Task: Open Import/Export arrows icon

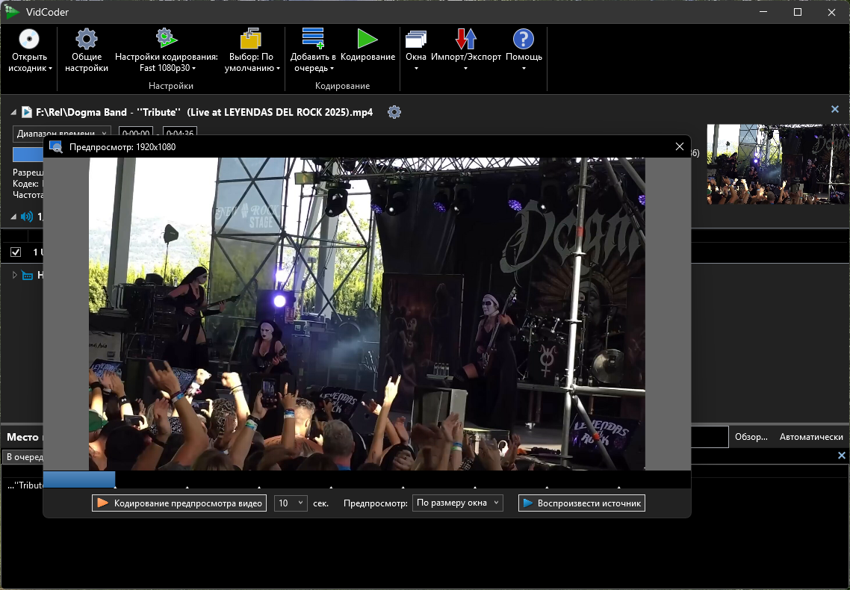Action: click(x=465, y=39)
